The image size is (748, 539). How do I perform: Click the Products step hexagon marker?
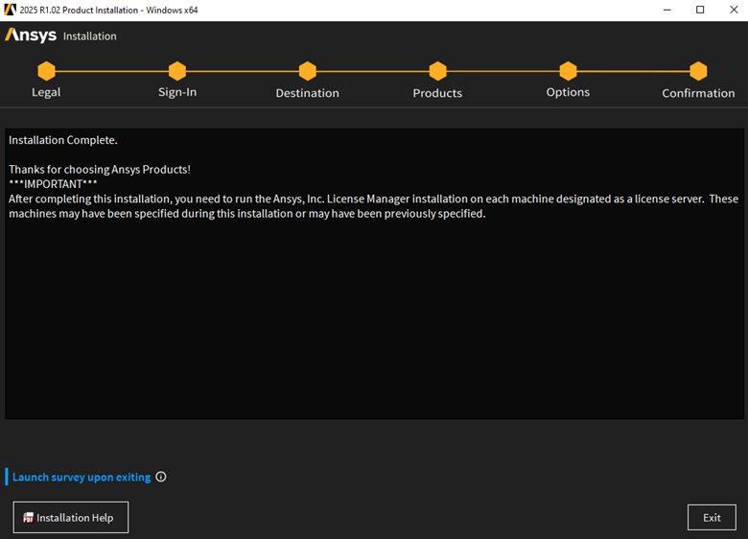(x=437, y=71)
